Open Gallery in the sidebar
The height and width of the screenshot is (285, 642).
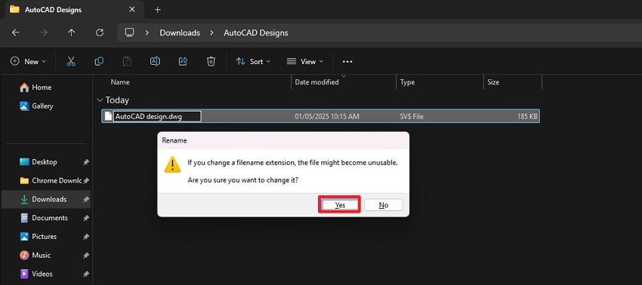(x=42, y=106)
